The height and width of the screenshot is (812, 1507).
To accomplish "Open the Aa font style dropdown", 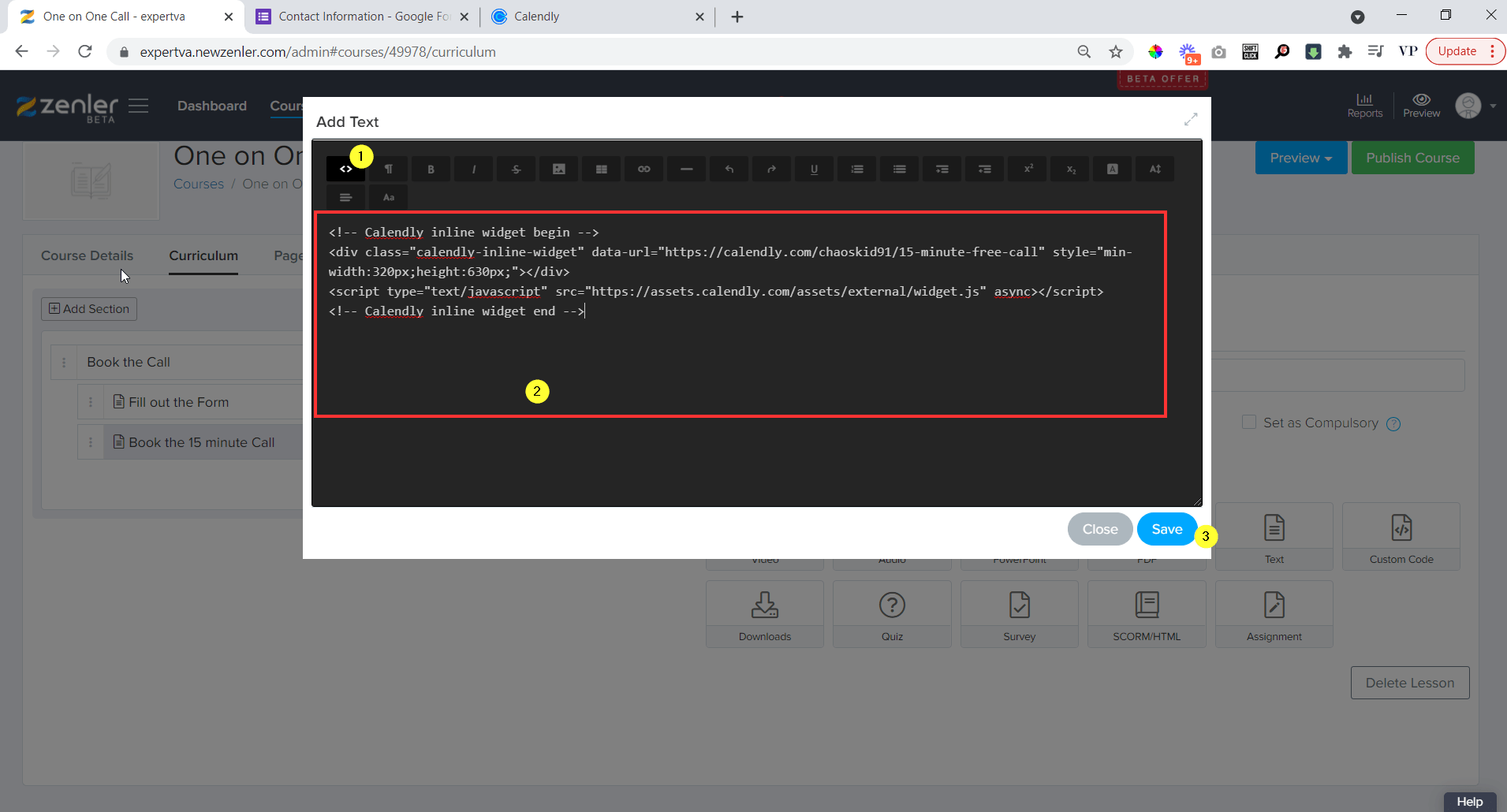I will tap(387, 196).
